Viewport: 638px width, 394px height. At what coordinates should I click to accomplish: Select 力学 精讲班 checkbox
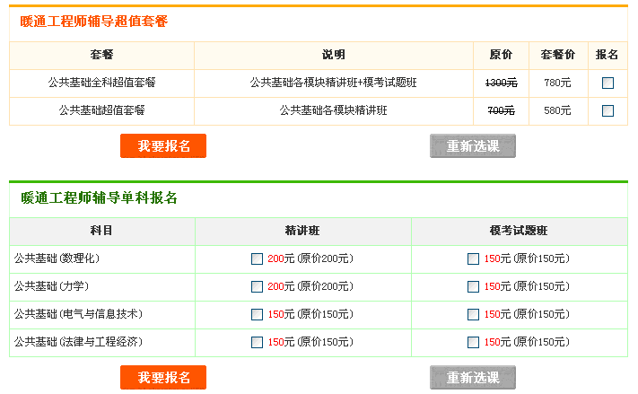point(258,287)
